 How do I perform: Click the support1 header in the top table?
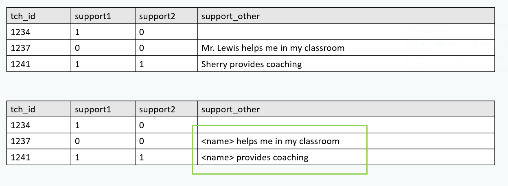pyautogui.click(x=93, y=16)
